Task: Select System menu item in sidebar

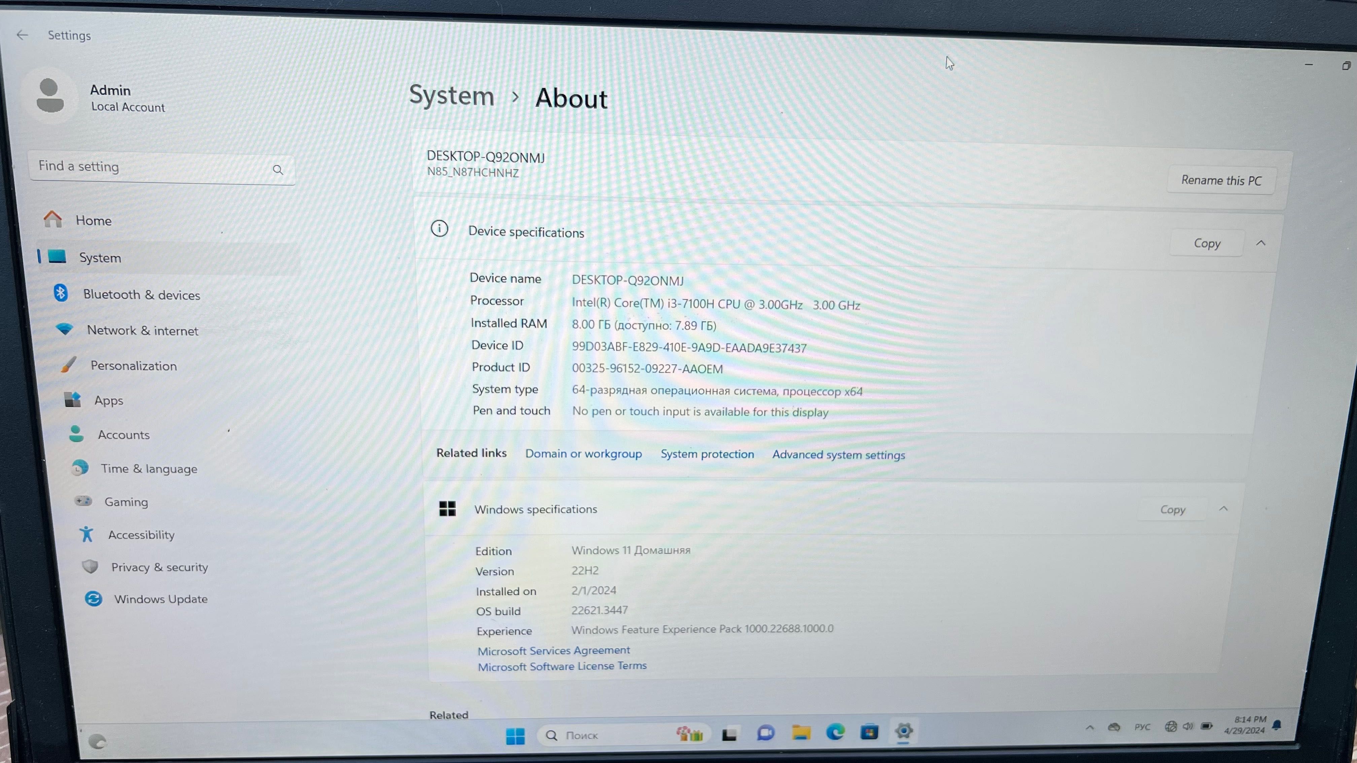Action: [100, 257]
